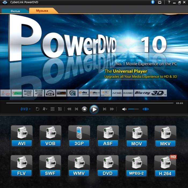The width and height of the screenshot is (188, 188).
Task: Skip to the next chapter
Action: point(104,109)
